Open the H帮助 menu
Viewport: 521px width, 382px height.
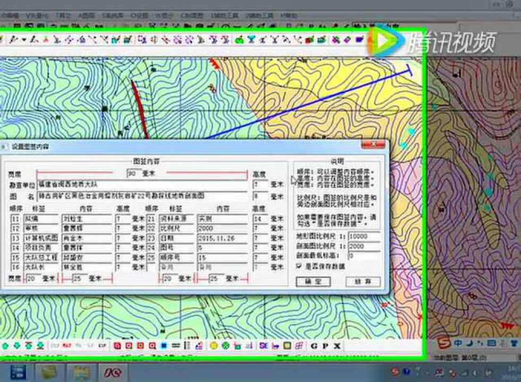click(x=288, y=15)
